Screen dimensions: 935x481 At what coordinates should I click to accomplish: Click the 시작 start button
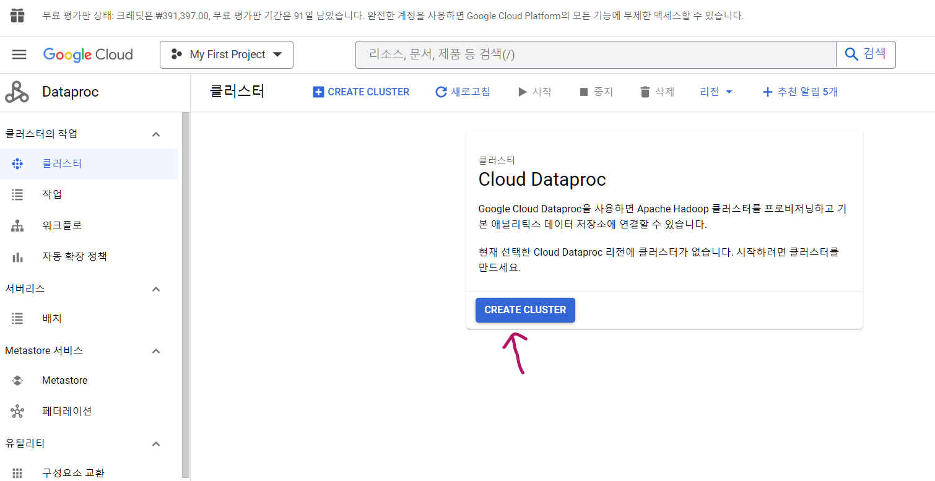[535, 92]
